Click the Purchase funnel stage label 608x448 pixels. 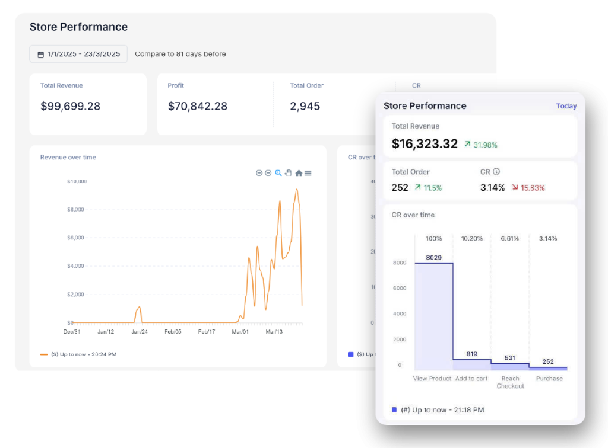coord(549,379)
